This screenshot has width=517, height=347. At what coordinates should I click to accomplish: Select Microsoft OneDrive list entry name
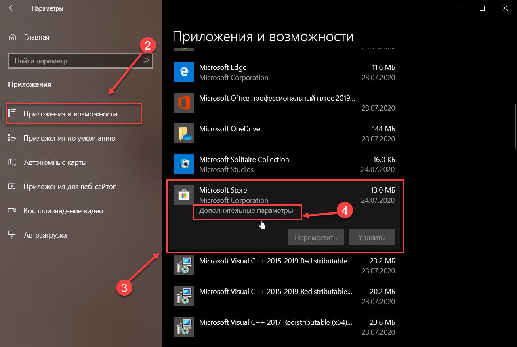pos(229,129)
